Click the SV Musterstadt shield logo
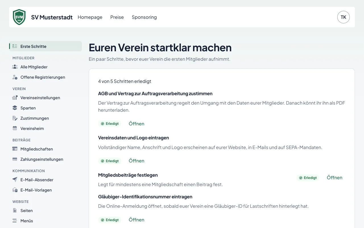Viewport: 364px width, 228px height. point(19,17)
